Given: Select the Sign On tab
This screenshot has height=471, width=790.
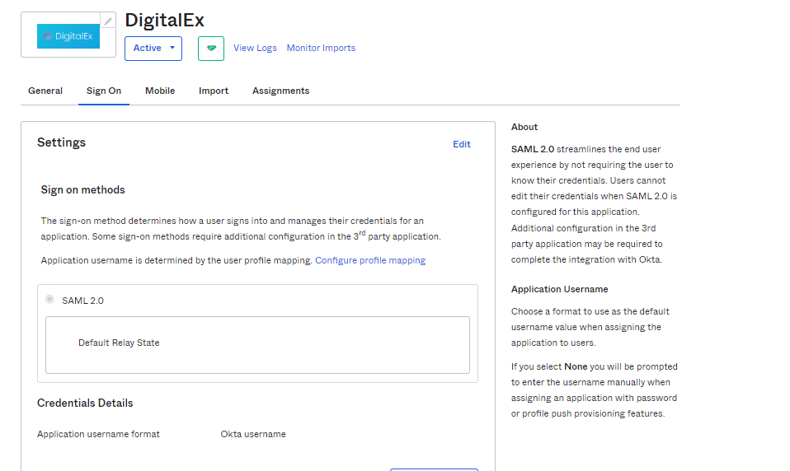Looking at the screenshot, I should coord(104,91).
